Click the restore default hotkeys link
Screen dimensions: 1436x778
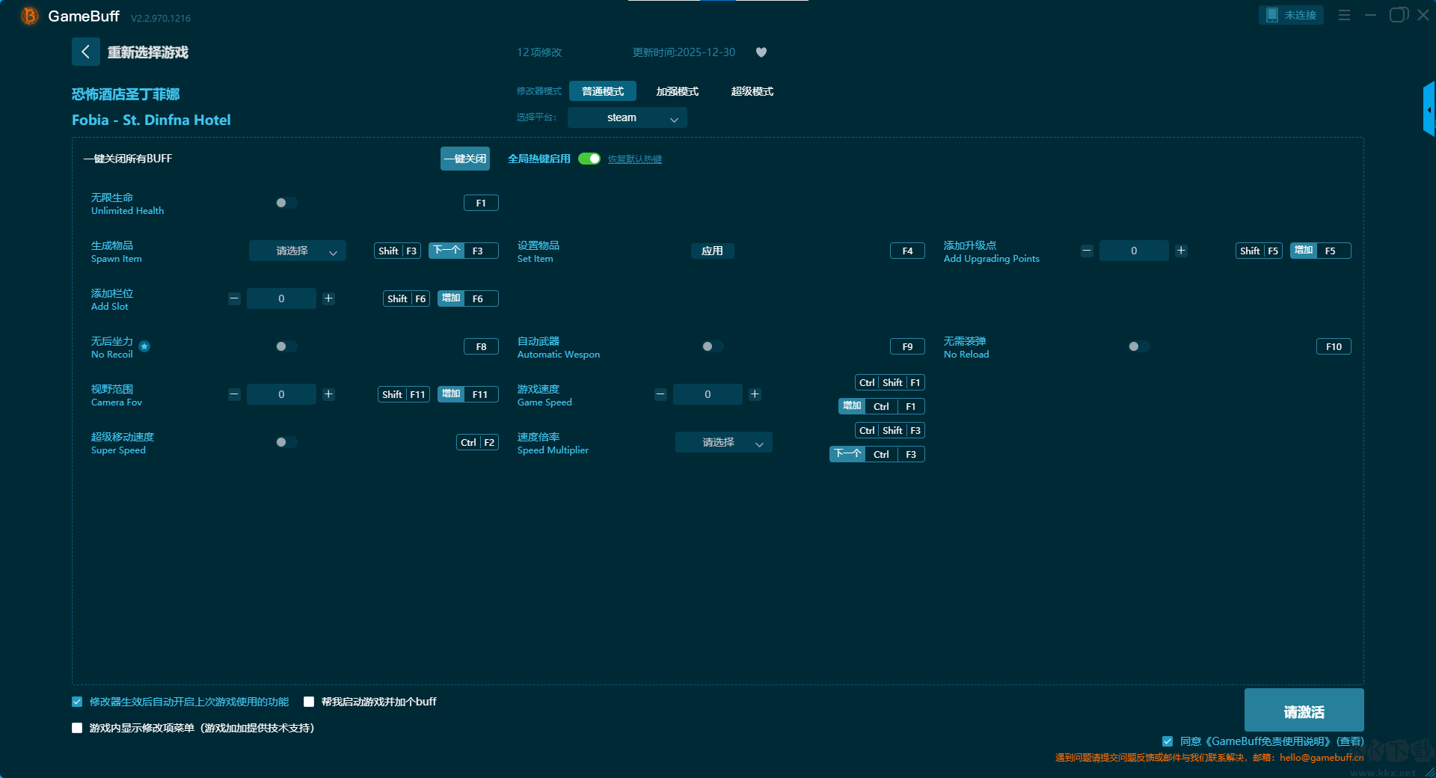click(x=634, y=159)
